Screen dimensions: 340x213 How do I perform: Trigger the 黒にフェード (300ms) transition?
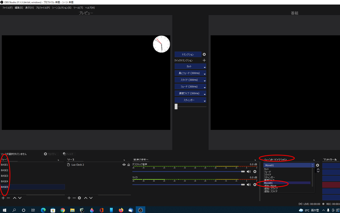pos(189,73)
